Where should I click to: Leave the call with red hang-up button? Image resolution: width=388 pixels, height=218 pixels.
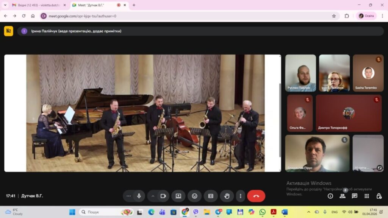tap(256, 196)
